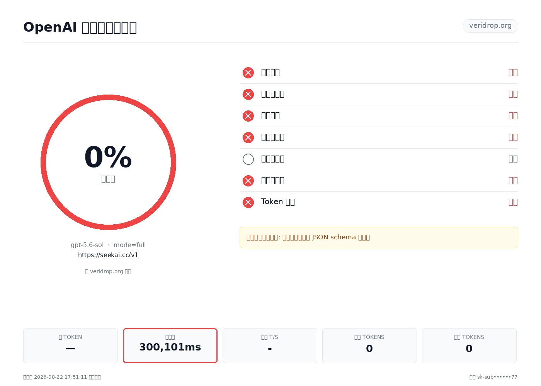The image size is (541, 386).
Task: Click the gray status text on circle row
Action: 513,159
